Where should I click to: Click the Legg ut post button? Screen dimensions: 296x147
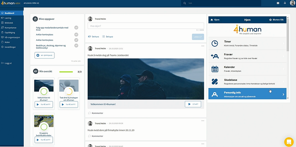click(x=198, y=37)
